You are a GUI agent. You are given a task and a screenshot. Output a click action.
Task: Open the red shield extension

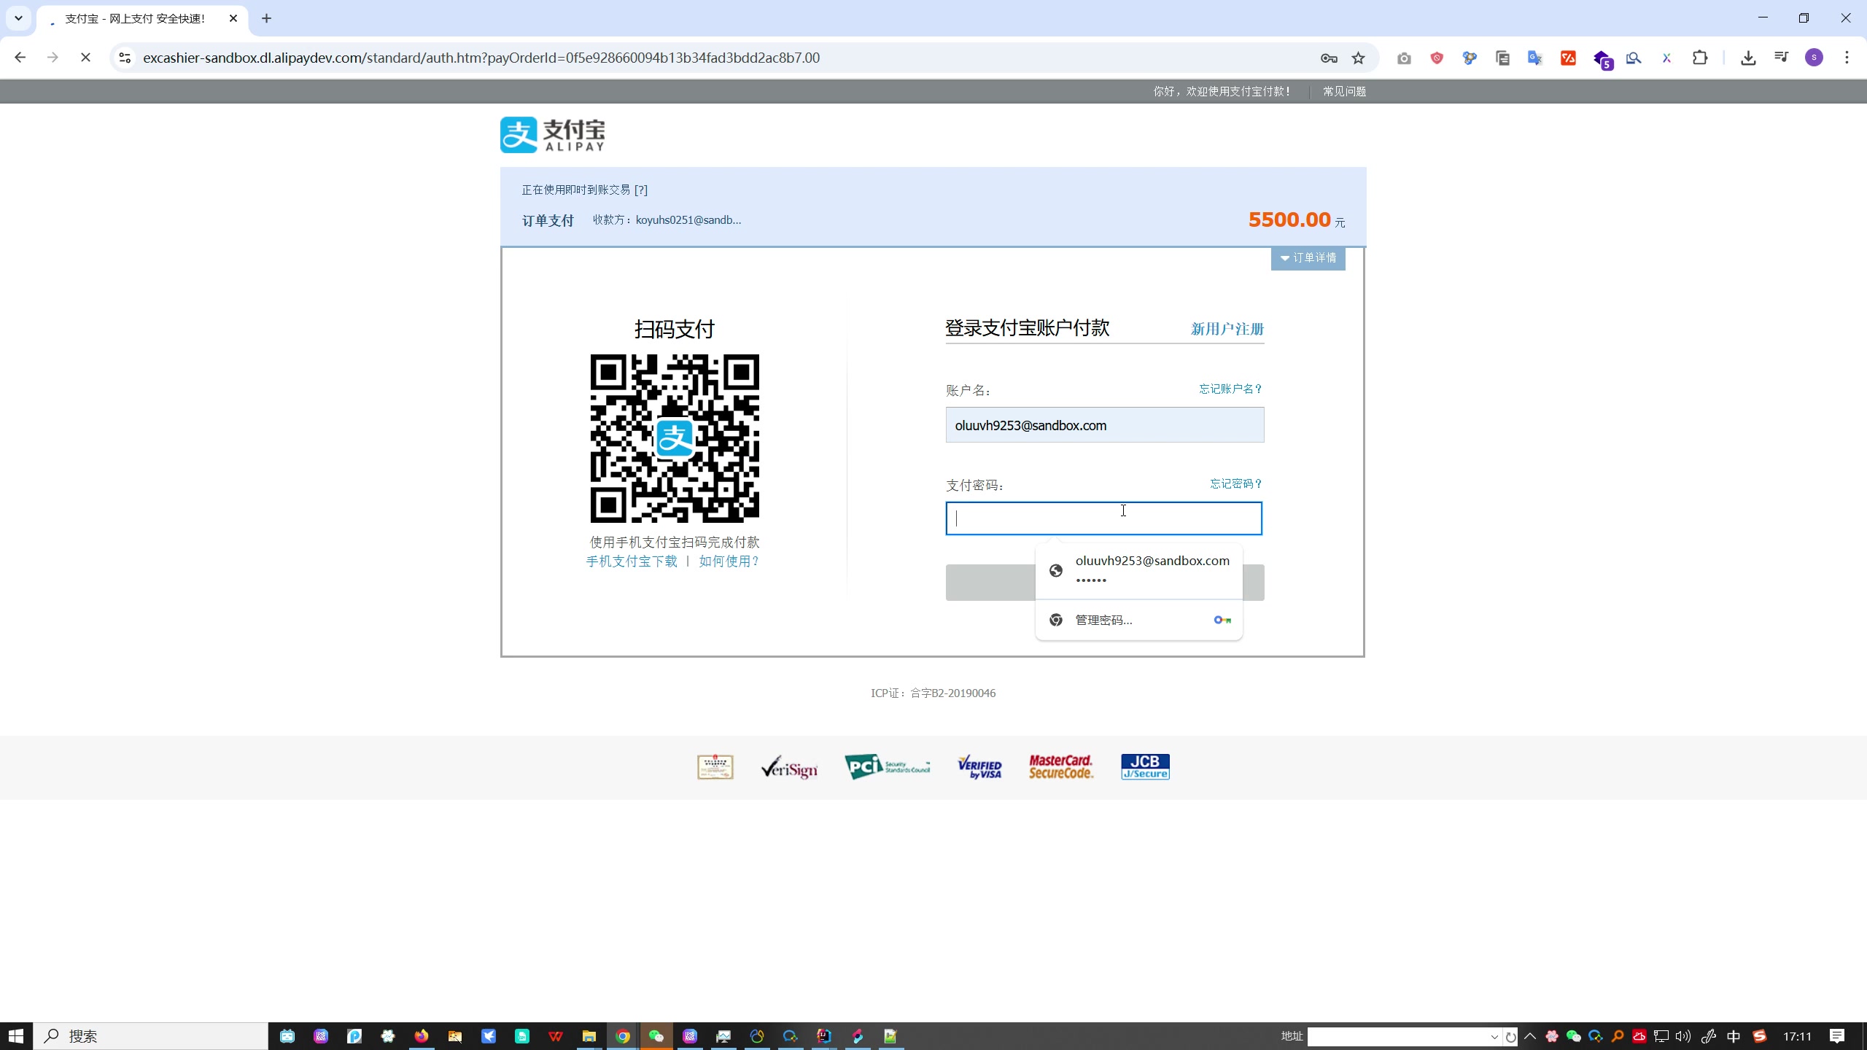click(x=1437, y=58)
